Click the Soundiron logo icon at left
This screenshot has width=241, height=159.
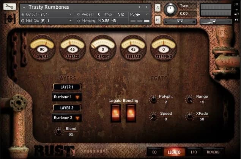tap(10, 19)
